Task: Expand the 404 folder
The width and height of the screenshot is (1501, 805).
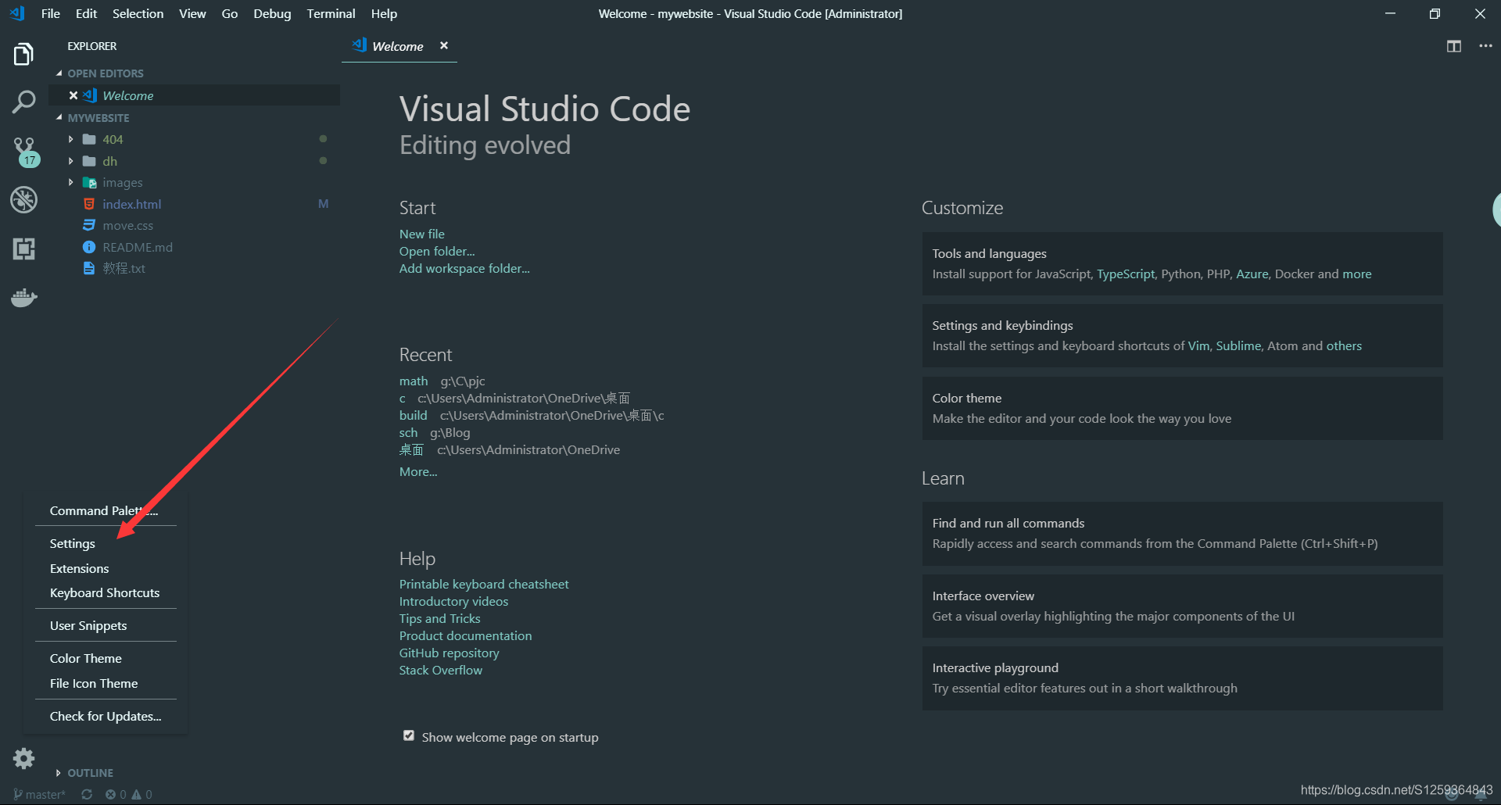Action: click(x=70, y=139)
